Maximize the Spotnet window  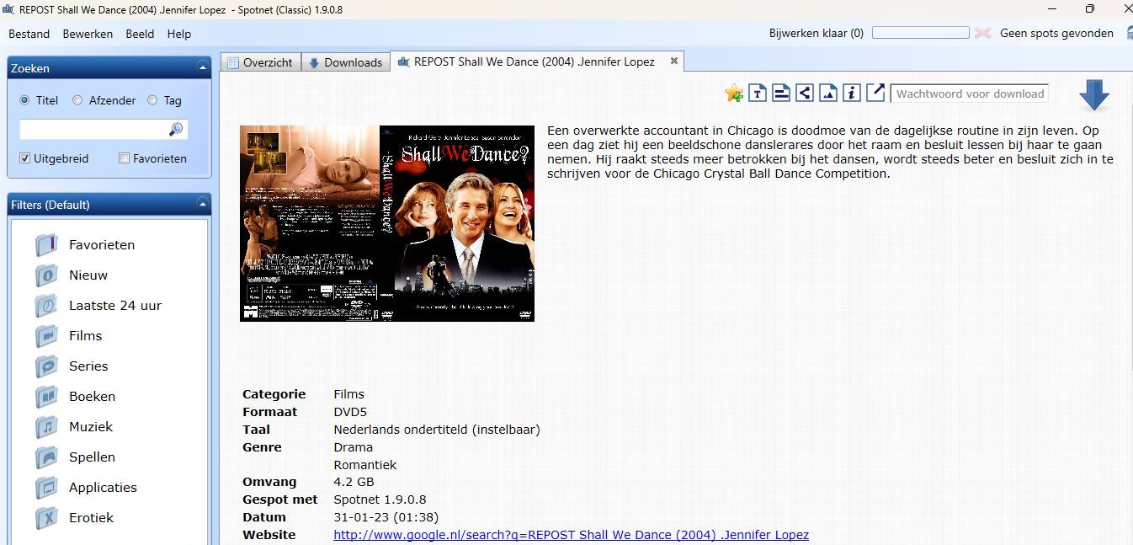(x=1090, y=9)
